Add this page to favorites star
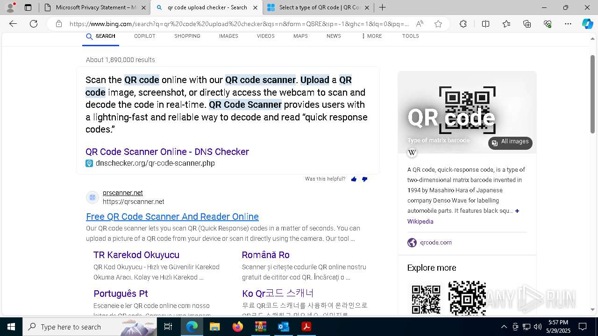 [x=438, y=24]
